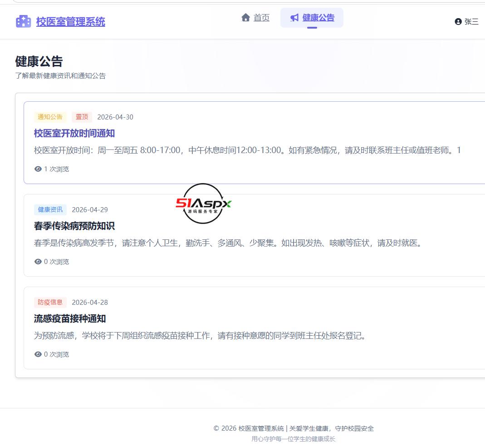The height and width of the screenshot is (447, 485).
Task: Click the house icon beside 首页
Action: pos(245,18)
